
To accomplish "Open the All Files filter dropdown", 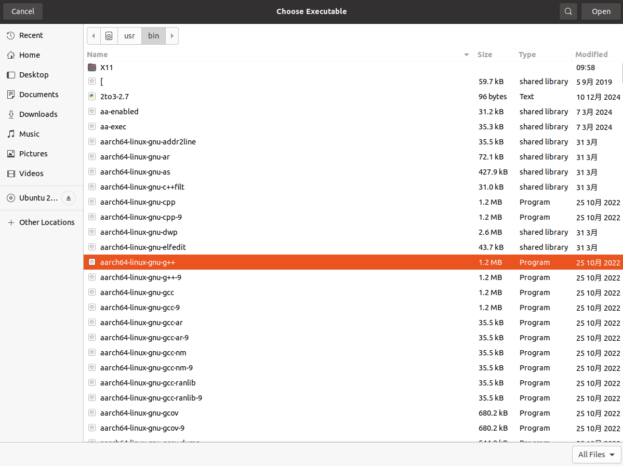I will 597,455.
